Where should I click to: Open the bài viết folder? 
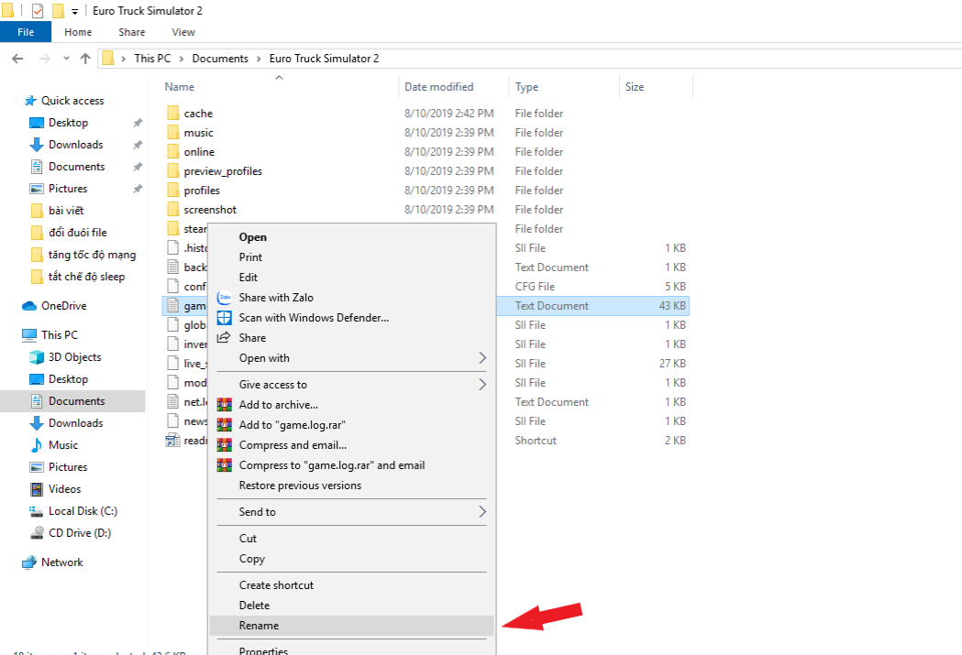(x=66, y=211)
